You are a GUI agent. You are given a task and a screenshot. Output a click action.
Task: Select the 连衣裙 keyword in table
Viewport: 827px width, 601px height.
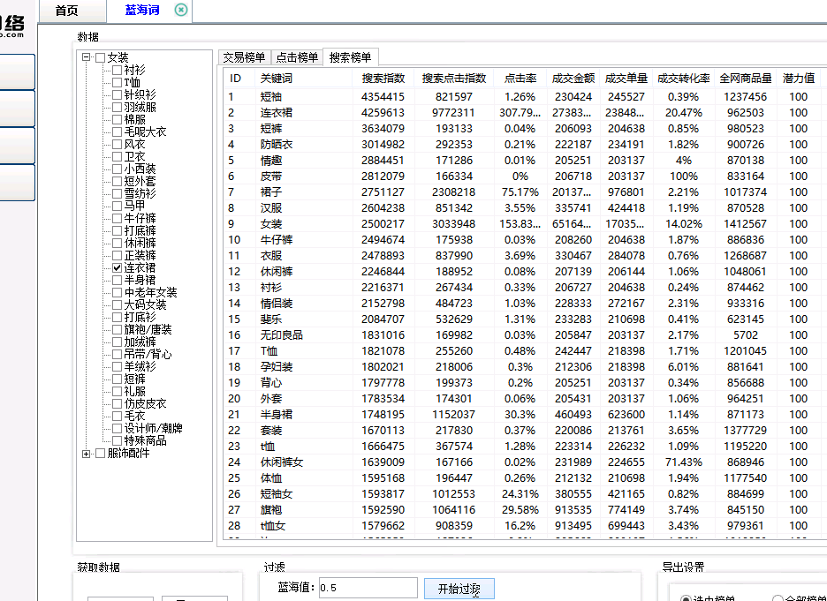tap(277, 113)
